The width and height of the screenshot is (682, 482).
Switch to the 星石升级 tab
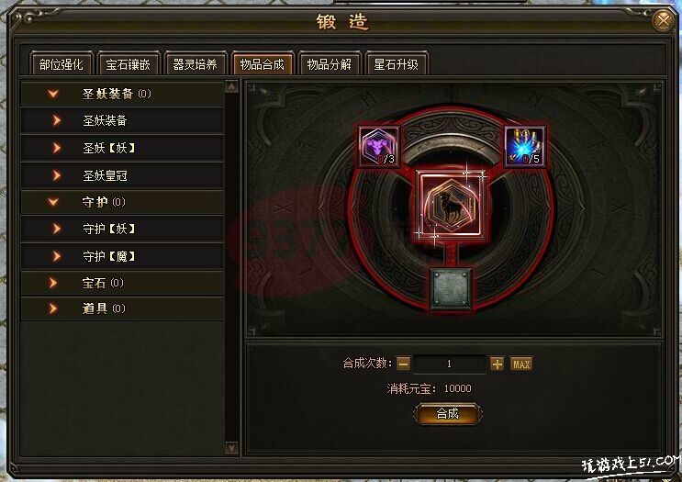396,64
